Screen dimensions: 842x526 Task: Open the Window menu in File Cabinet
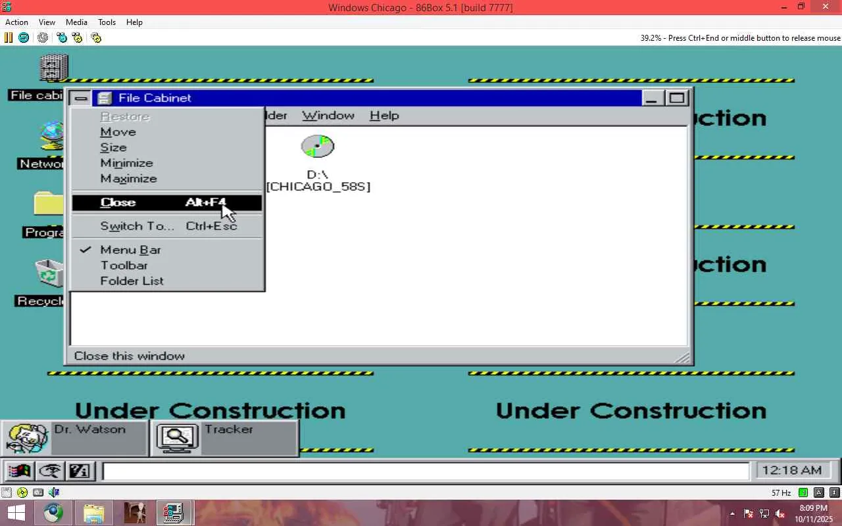[x=328, y=116]
